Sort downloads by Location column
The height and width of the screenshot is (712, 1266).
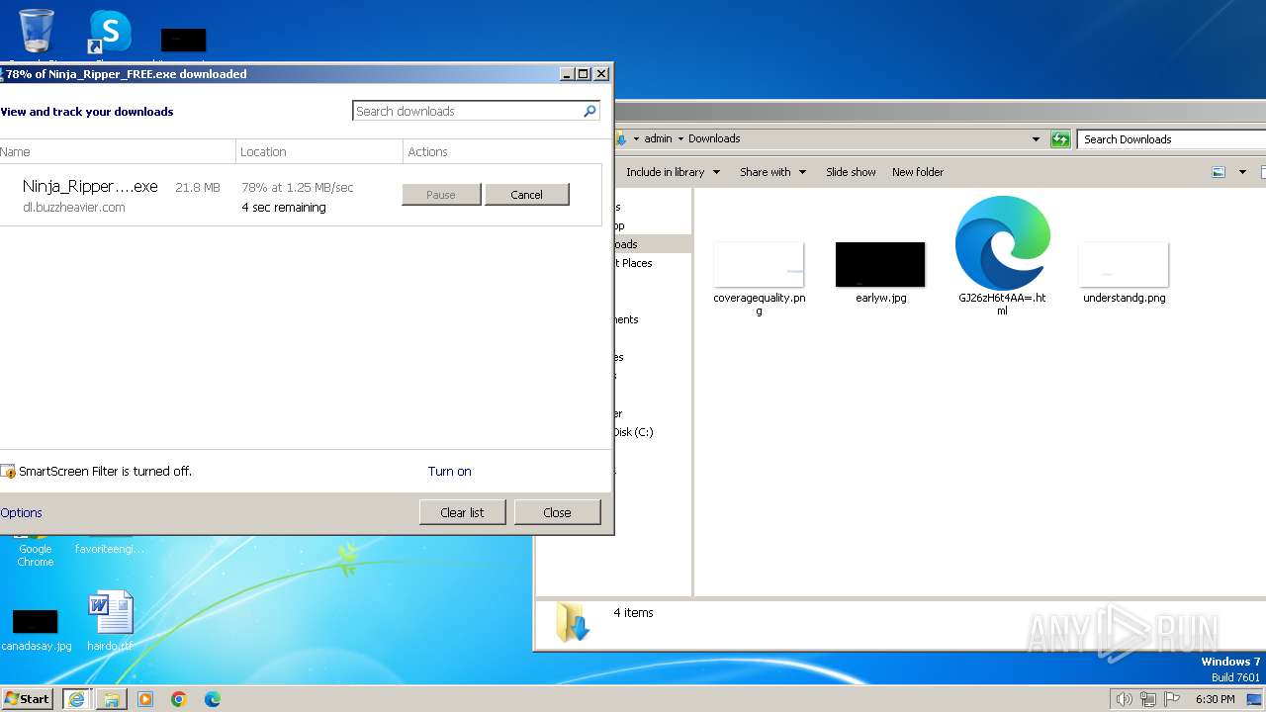click(319, 151)
